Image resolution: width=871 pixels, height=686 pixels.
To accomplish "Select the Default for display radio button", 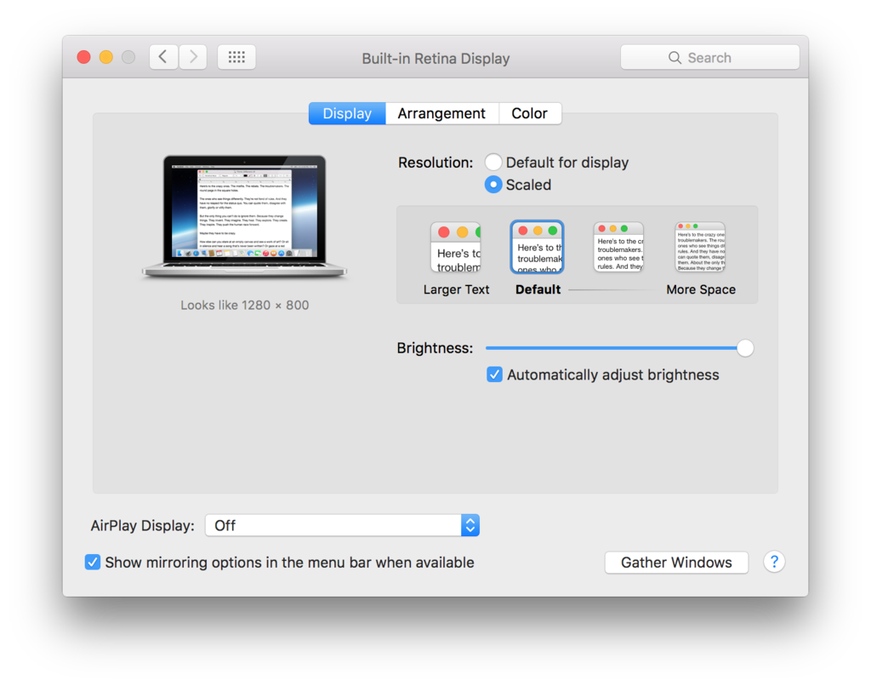I will (493, 163).
